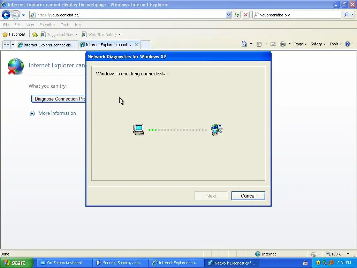Viewport: 357px width, 268px height.
Task: Click the Help question mark icon
Action: click(x=348, y=44)
